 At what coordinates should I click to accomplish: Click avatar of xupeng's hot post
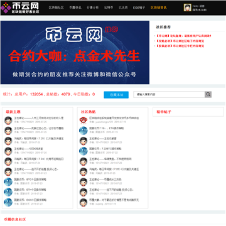click(83, 202)
